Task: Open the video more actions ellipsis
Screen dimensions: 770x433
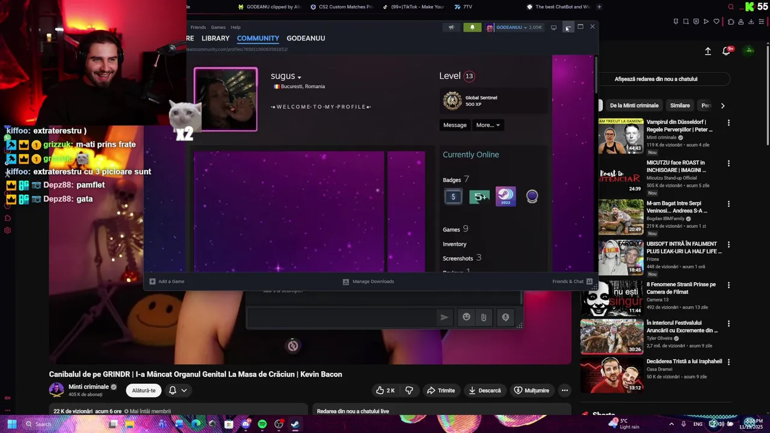Action: coord(564,390)
